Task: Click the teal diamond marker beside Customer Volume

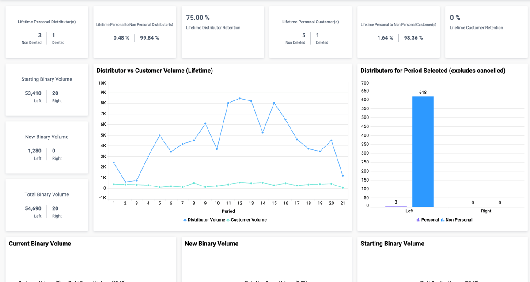Action: point(228,220)
